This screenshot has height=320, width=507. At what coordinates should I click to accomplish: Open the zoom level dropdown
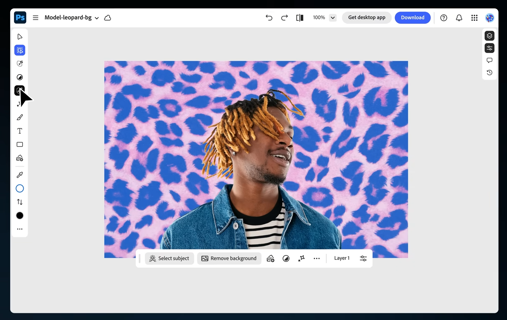coord(333,18)
